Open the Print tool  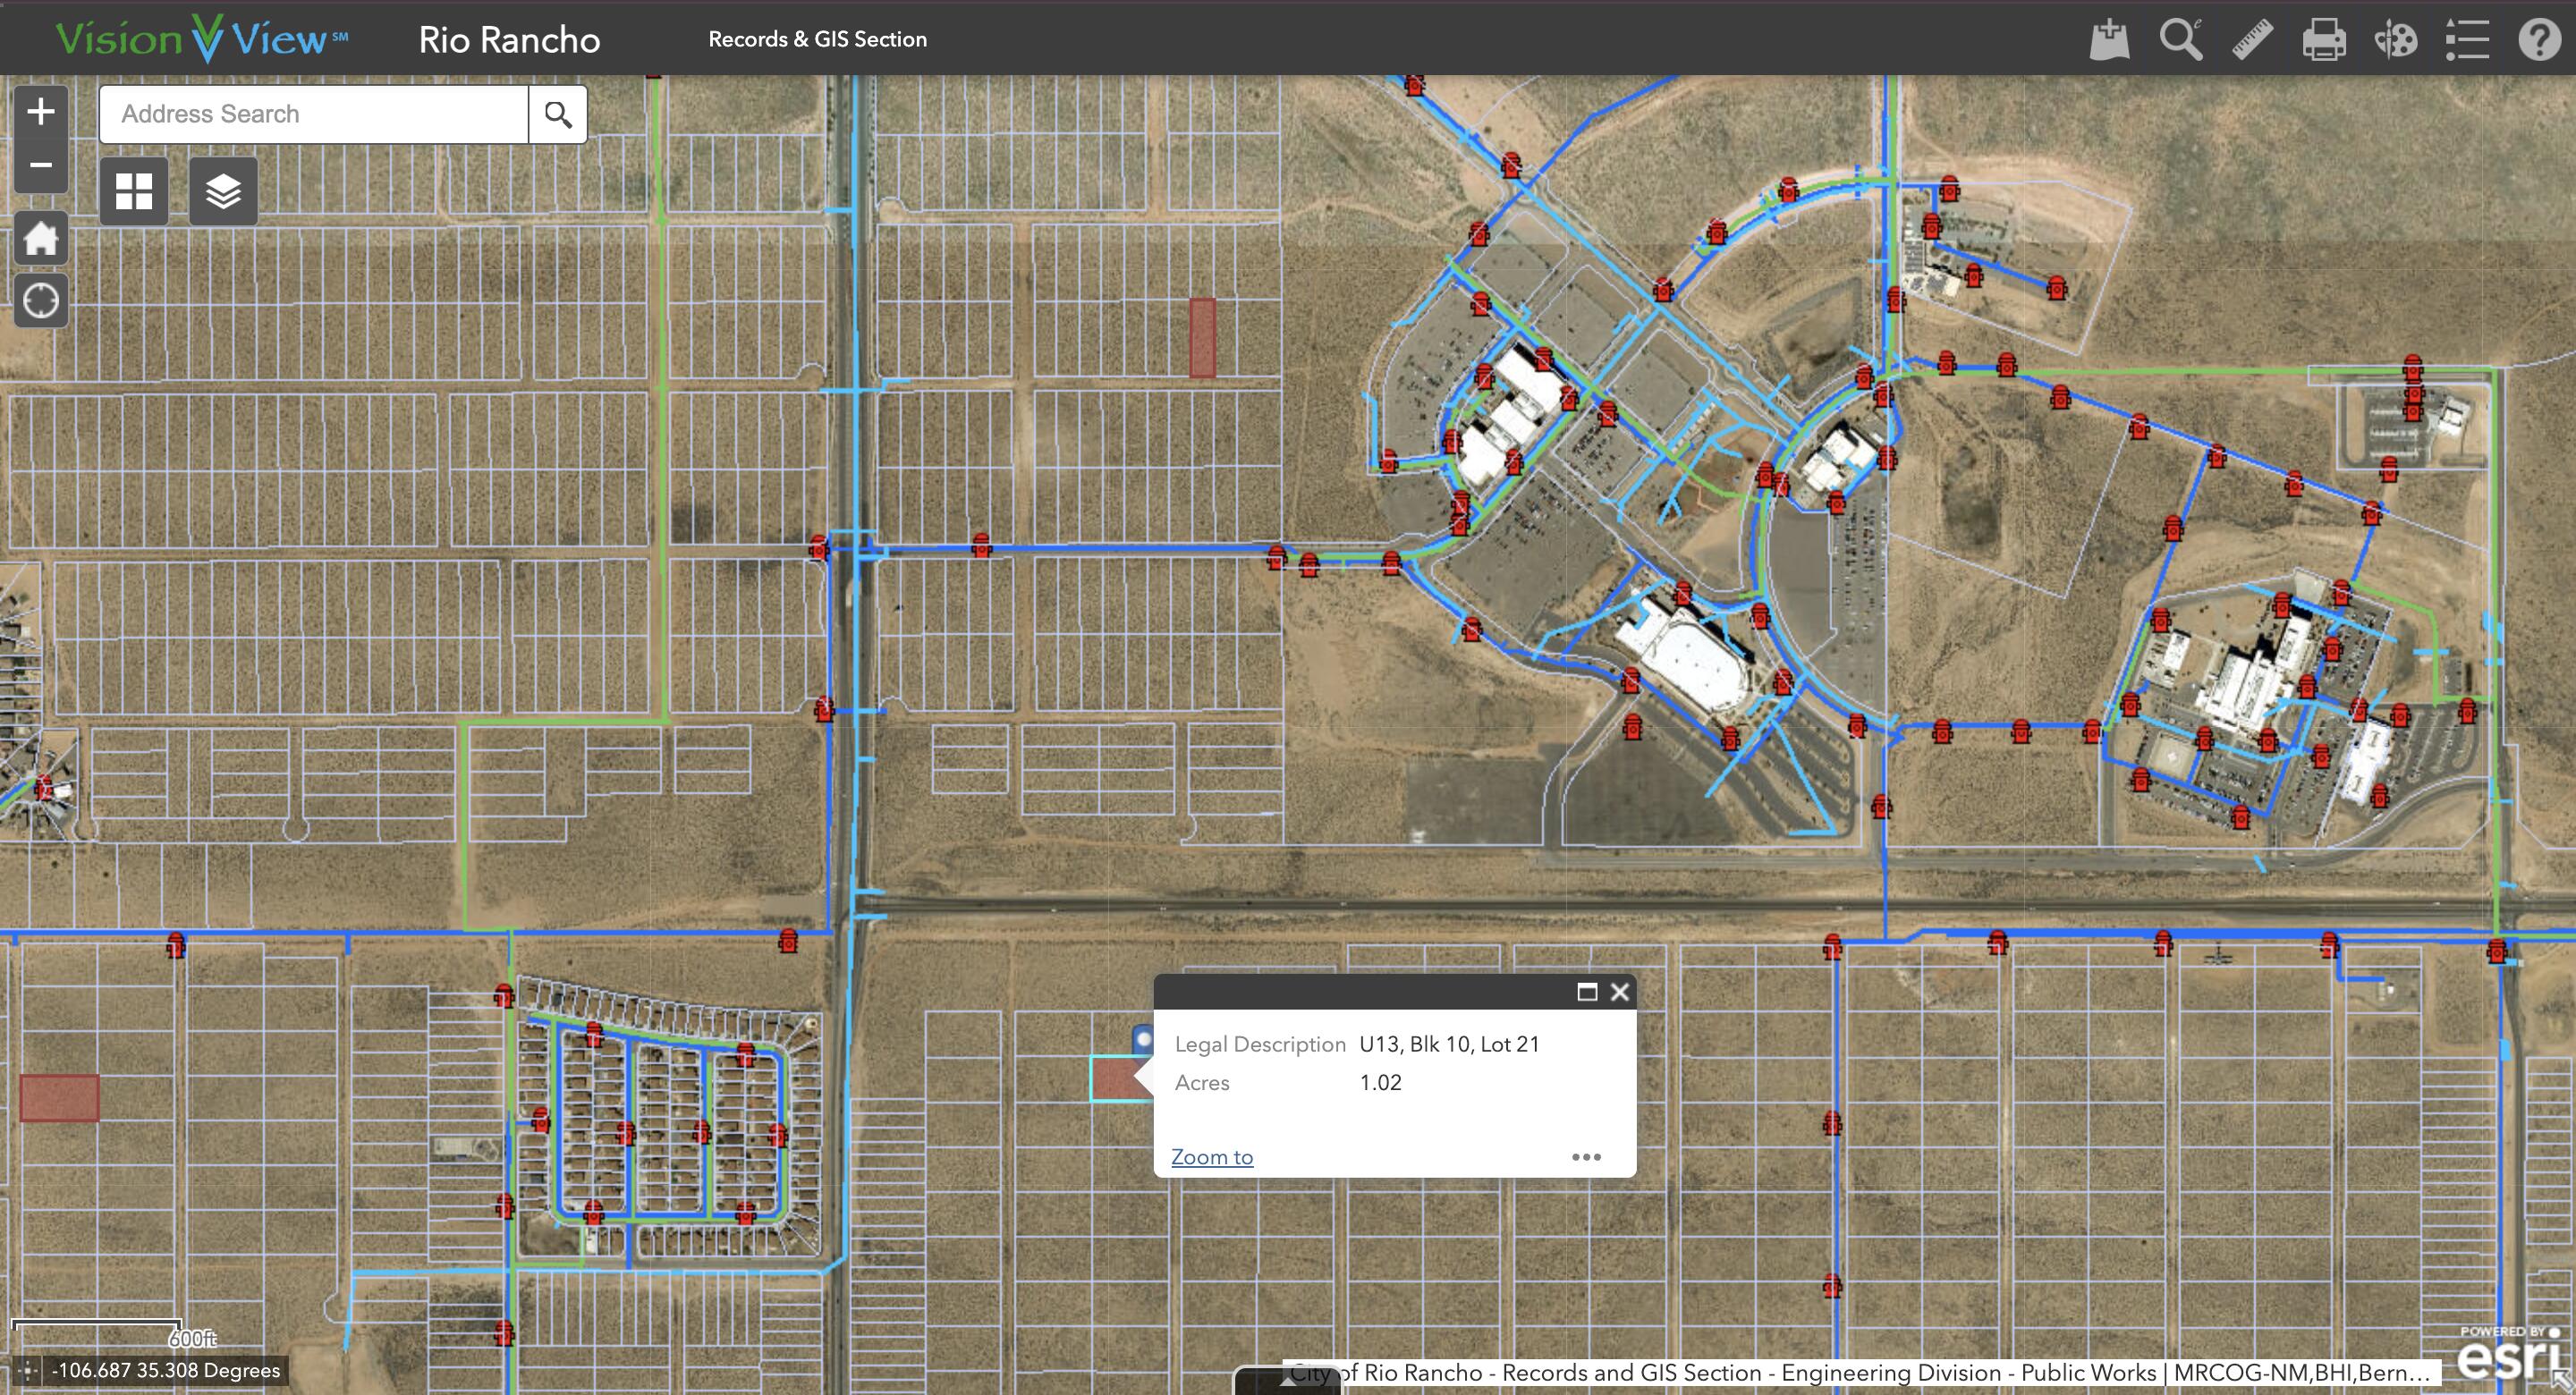click(2324, 40)
